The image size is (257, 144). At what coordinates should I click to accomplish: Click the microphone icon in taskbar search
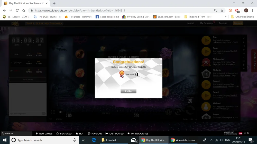75,140
